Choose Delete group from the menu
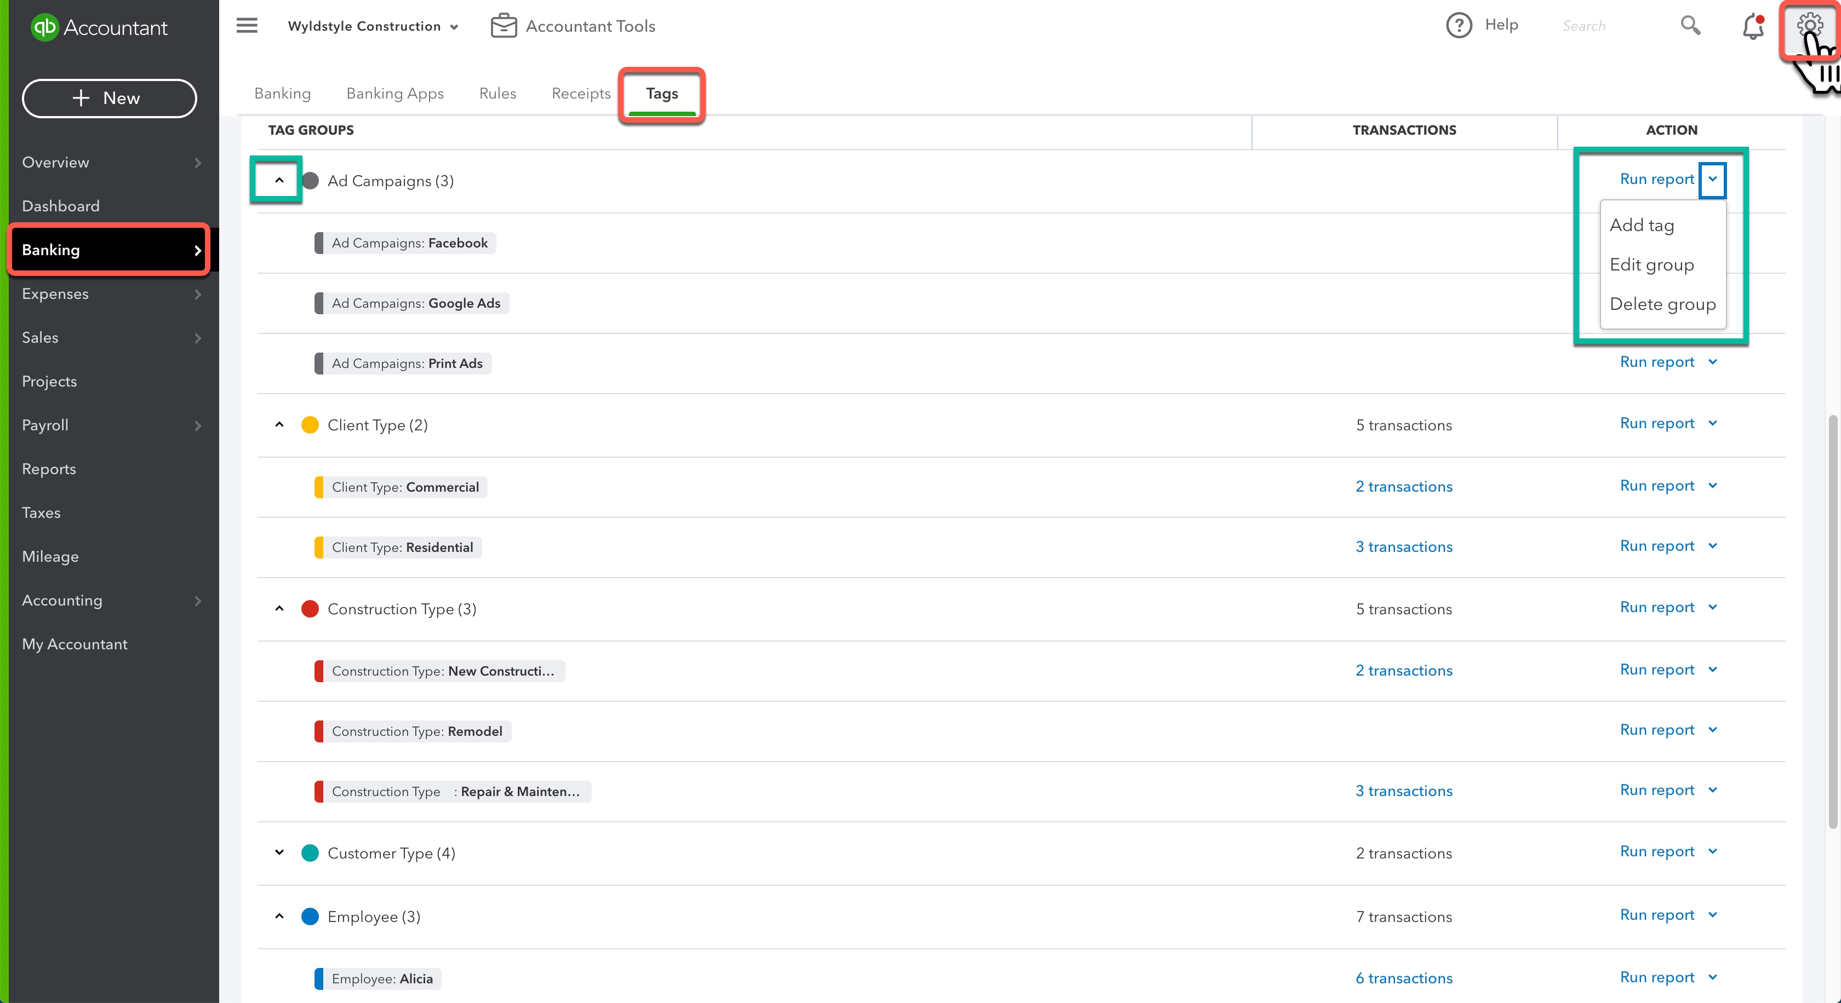 point(1663,304)
